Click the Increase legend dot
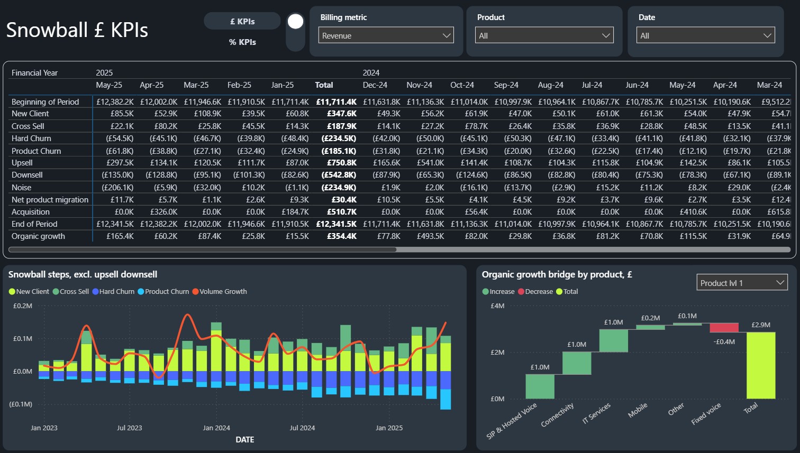 486,292
